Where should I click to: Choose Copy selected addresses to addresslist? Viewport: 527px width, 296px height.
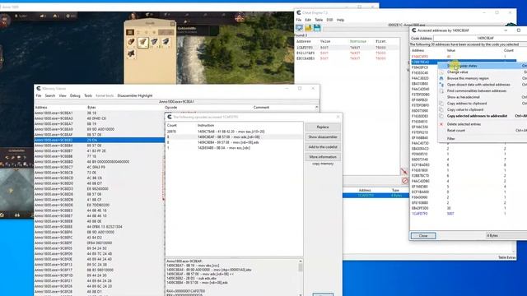coord(477,116)
